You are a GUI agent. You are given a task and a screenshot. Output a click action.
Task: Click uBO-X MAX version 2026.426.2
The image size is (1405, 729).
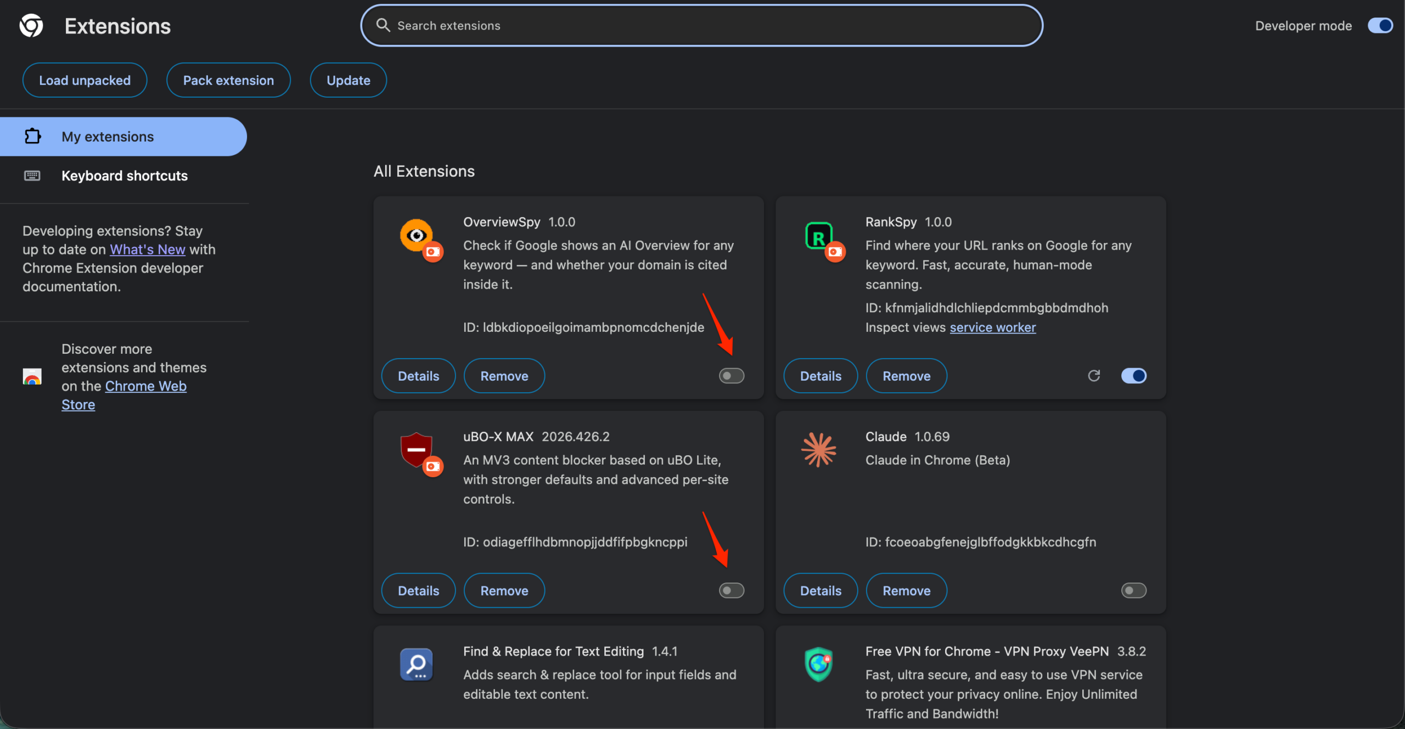(x=575, y=437)
